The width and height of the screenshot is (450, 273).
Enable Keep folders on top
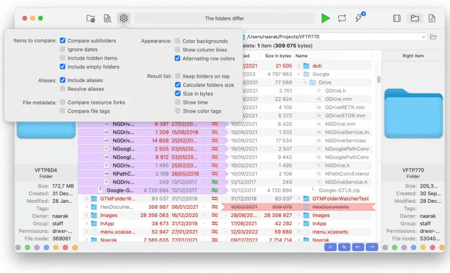coord(178,76)
